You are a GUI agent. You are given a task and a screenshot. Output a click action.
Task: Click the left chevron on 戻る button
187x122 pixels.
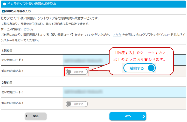[27, 116]
